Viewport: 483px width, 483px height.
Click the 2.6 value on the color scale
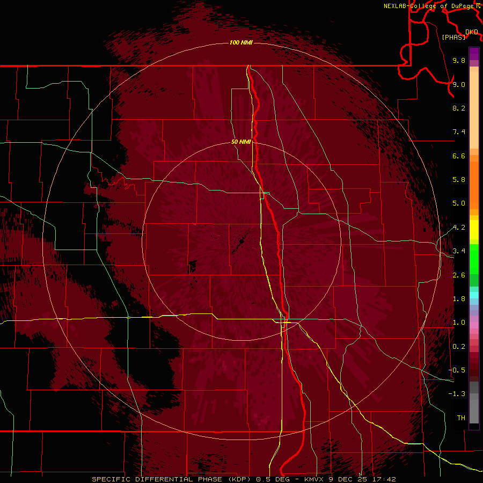459,275
